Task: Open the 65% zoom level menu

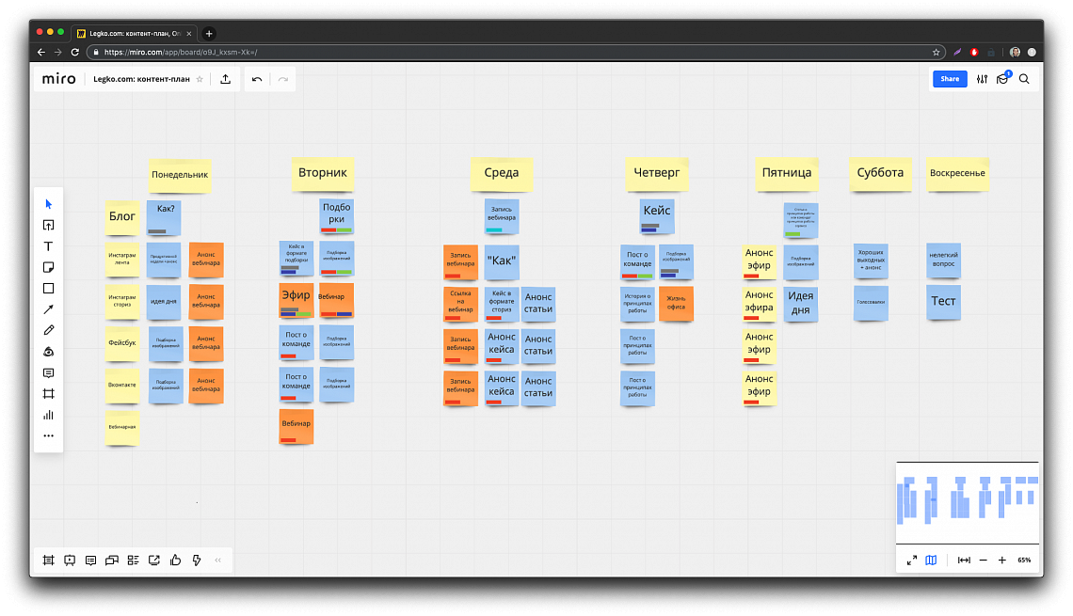Action: point(1024,560)
